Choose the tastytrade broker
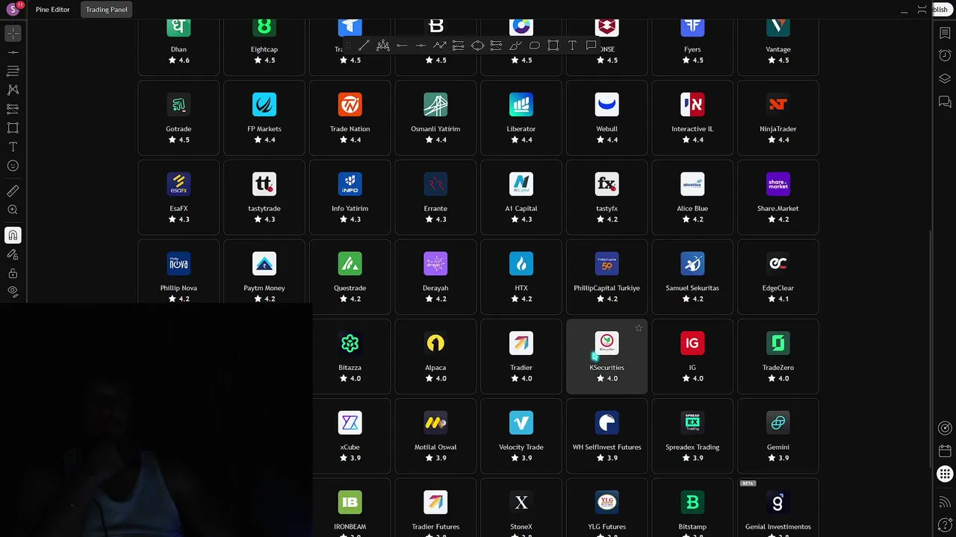The width and height of the screenshot is (956, 537). 264,198
